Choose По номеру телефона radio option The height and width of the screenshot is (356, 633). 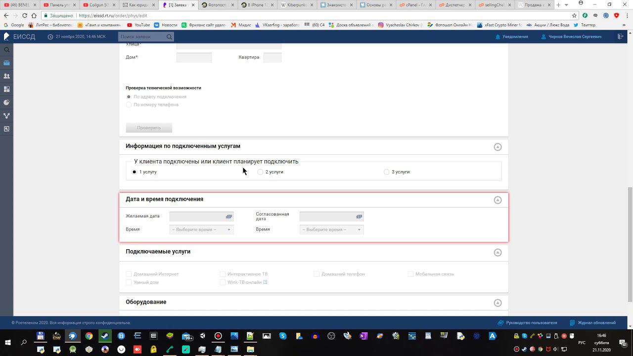(x=129, y=105)
